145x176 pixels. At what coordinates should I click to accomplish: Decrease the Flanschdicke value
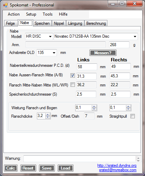[48, 117]
